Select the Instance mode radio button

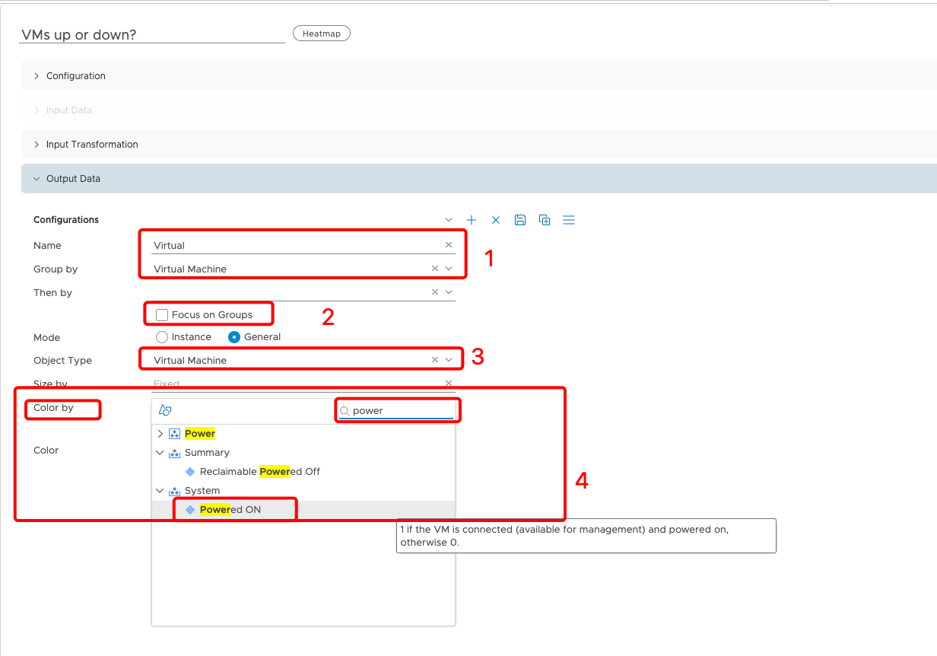[x=162, y=336]
